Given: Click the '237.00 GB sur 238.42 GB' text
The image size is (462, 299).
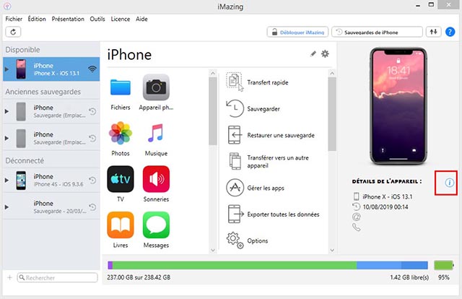Looking at the screenshot, I should [x=139, y=277].
